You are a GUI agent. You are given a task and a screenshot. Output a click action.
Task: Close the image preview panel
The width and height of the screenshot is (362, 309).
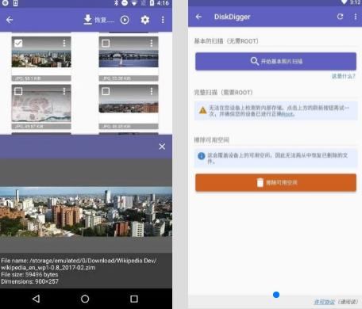coord(162,147)
